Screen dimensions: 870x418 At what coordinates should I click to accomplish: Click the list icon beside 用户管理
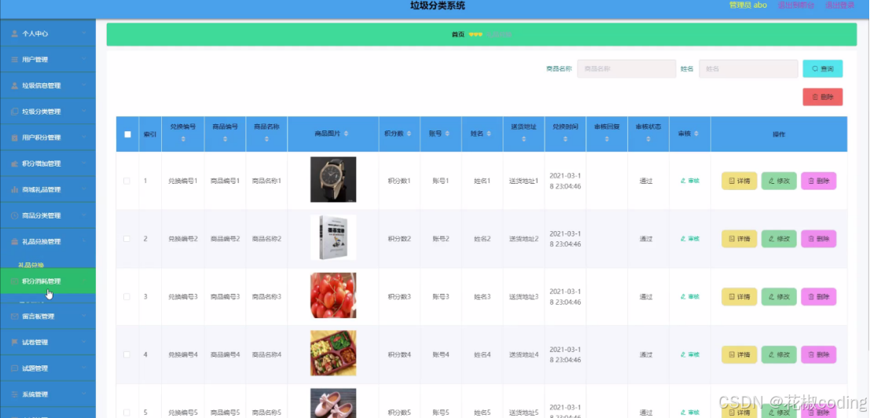(x=14, y=60)
